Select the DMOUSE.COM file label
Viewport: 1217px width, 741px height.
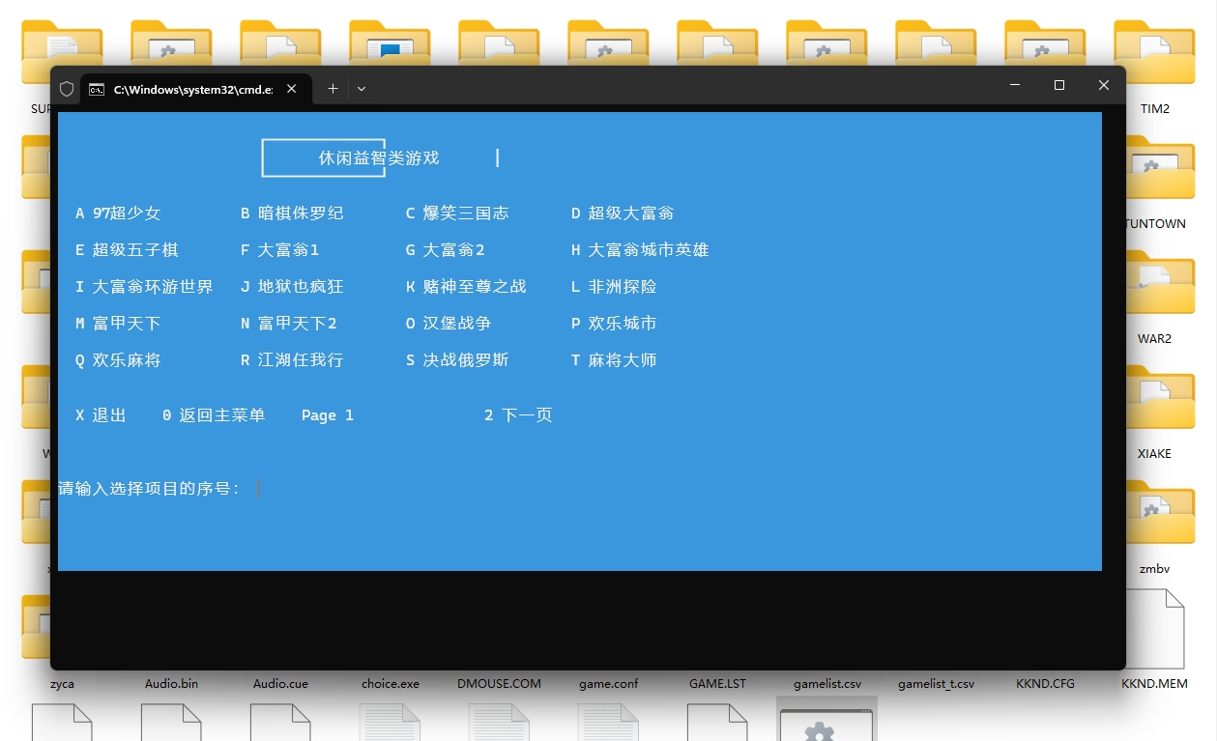499,683
